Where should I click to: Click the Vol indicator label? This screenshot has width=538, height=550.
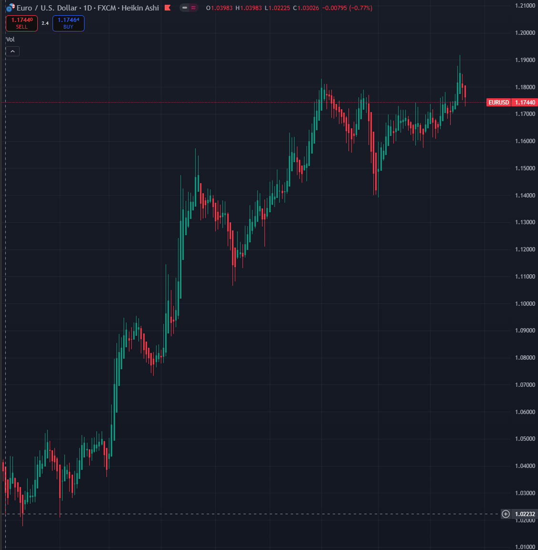coord(10,39)
